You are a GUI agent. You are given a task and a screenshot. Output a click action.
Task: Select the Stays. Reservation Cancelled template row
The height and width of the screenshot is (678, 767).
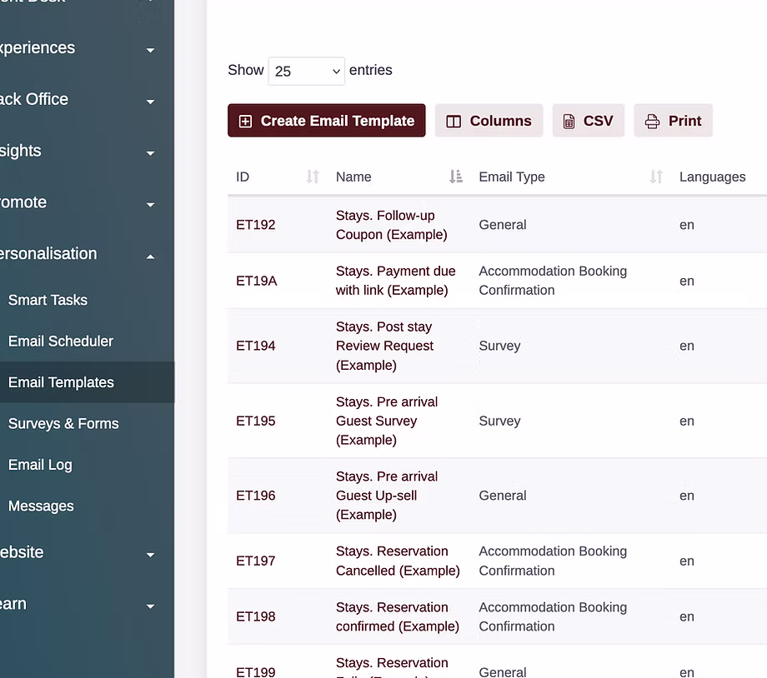397,561
